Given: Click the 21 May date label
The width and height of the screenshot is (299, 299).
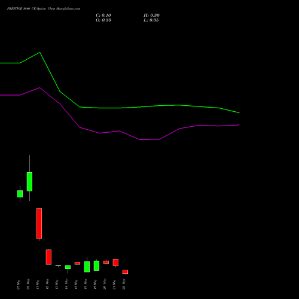Looking at the screenshot, I should click(114, 285).
